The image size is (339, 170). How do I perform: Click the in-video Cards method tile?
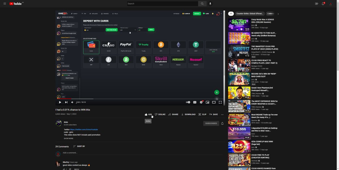tap(91, 47)
